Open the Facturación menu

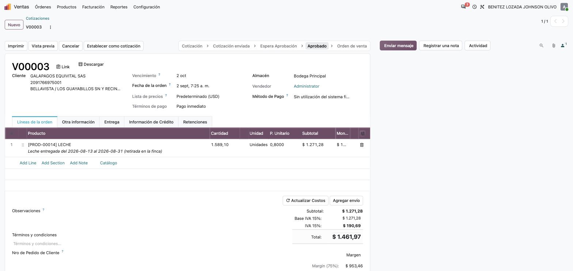[x=93, y=7]
